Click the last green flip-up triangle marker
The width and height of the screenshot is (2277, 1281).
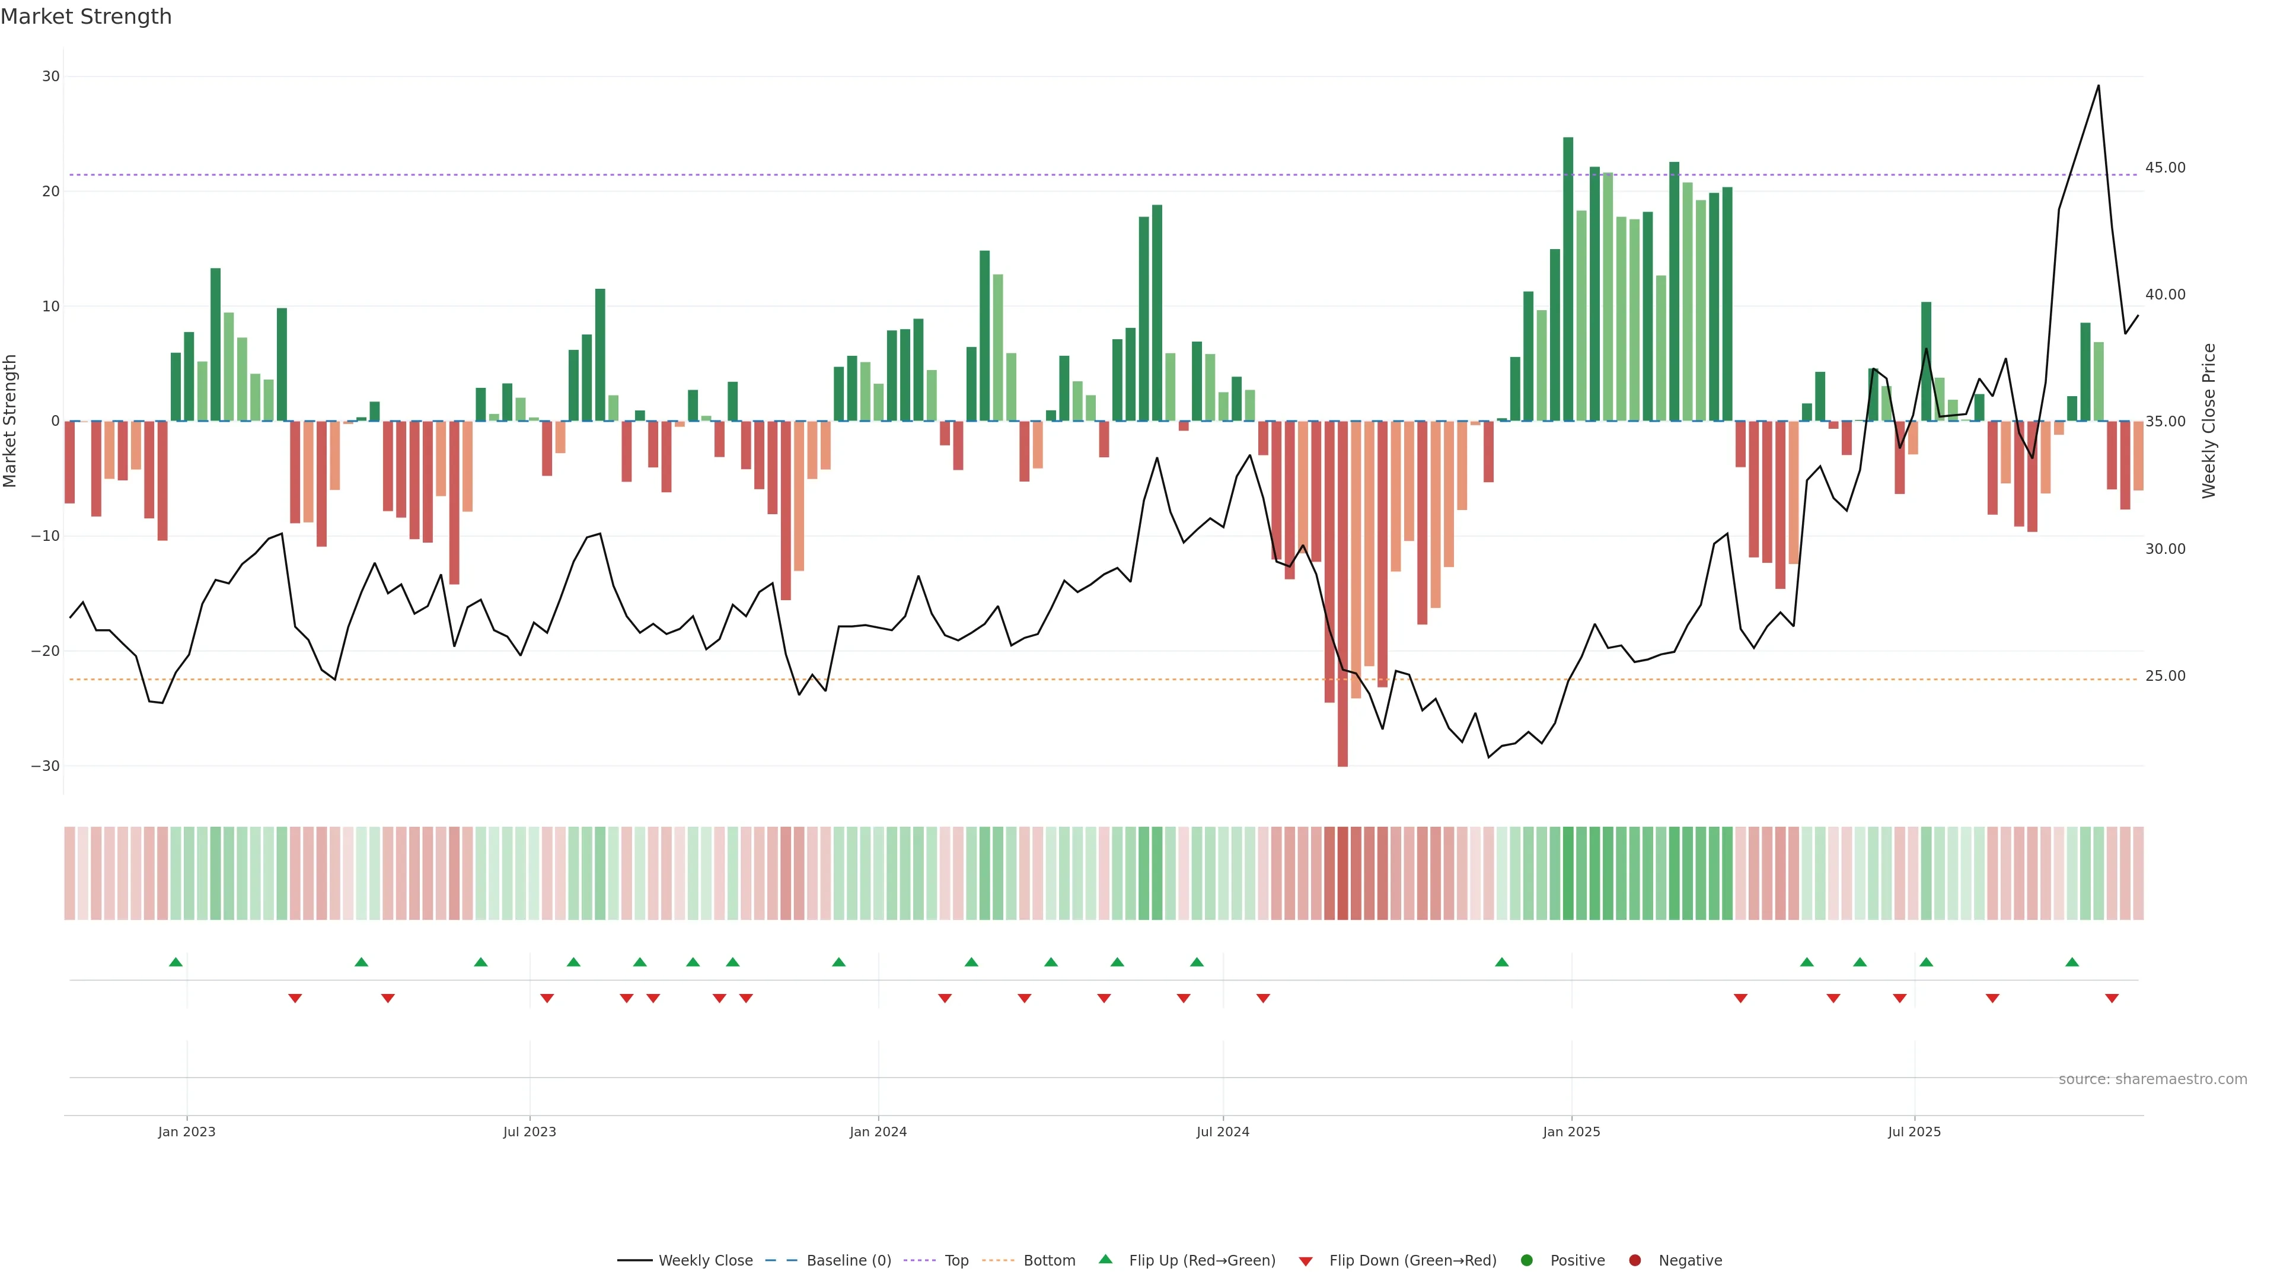(x=2072, y=962)
